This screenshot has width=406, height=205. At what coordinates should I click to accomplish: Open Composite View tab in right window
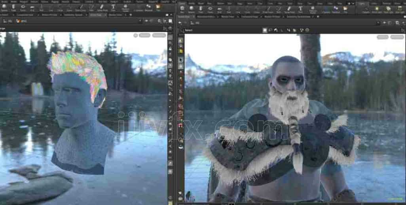pos(250,17)
